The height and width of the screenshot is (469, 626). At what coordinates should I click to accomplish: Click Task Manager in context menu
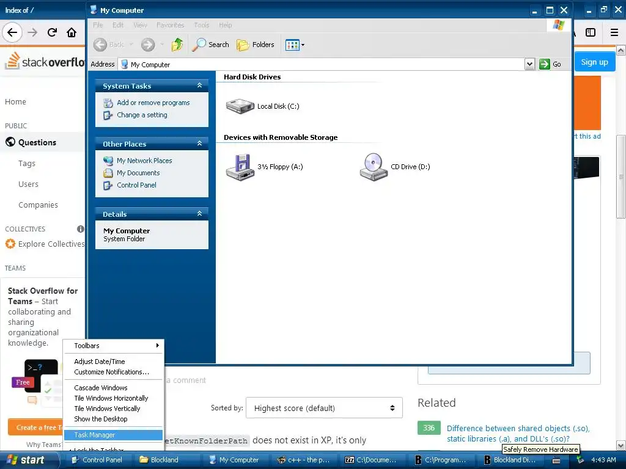click(x=113, y=435)
